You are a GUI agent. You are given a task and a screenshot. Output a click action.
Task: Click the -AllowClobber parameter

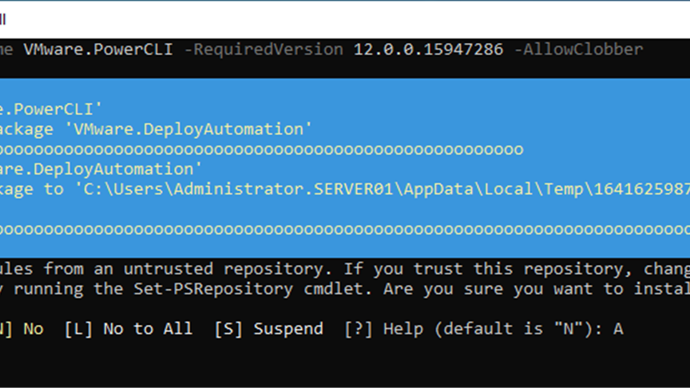click(578, 49)
